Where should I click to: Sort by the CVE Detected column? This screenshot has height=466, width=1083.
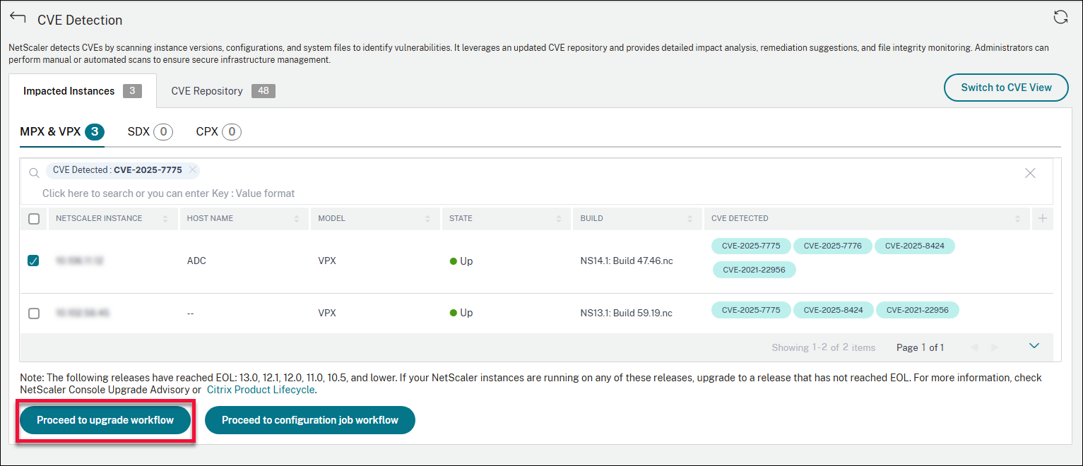point(1018,219)
